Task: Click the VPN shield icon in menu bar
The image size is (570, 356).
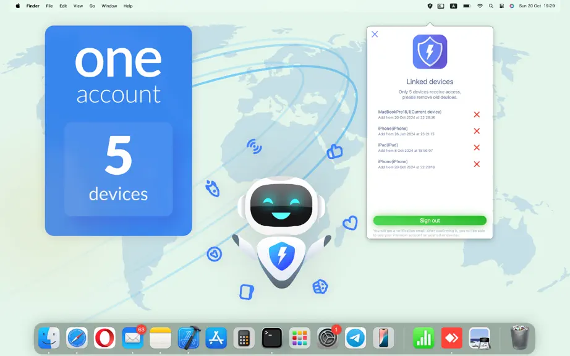Action: pyautogui.click(x=430, y=6)
